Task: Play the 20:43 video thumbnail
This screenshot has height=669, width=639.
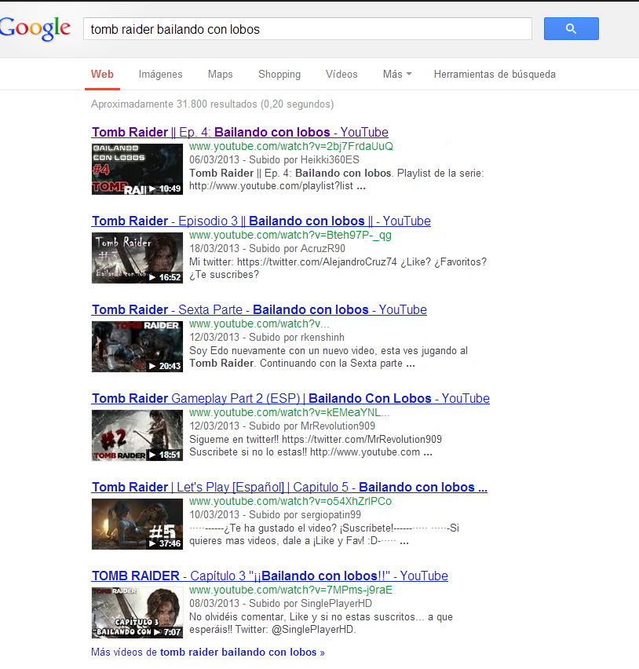Action: pos(137,346)
